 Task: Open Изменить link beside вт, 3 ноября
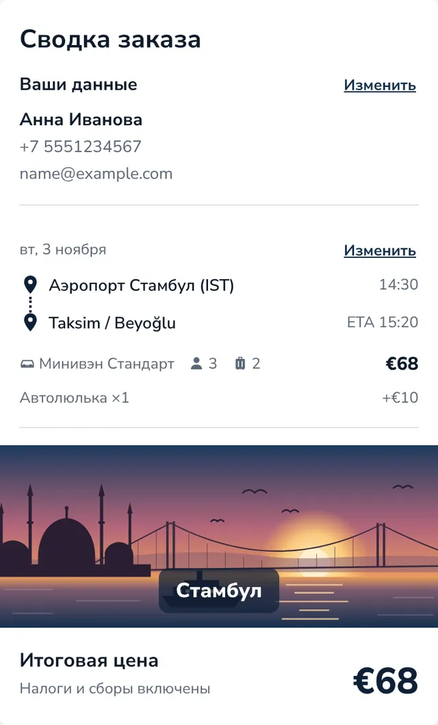(x=380, y=250)
